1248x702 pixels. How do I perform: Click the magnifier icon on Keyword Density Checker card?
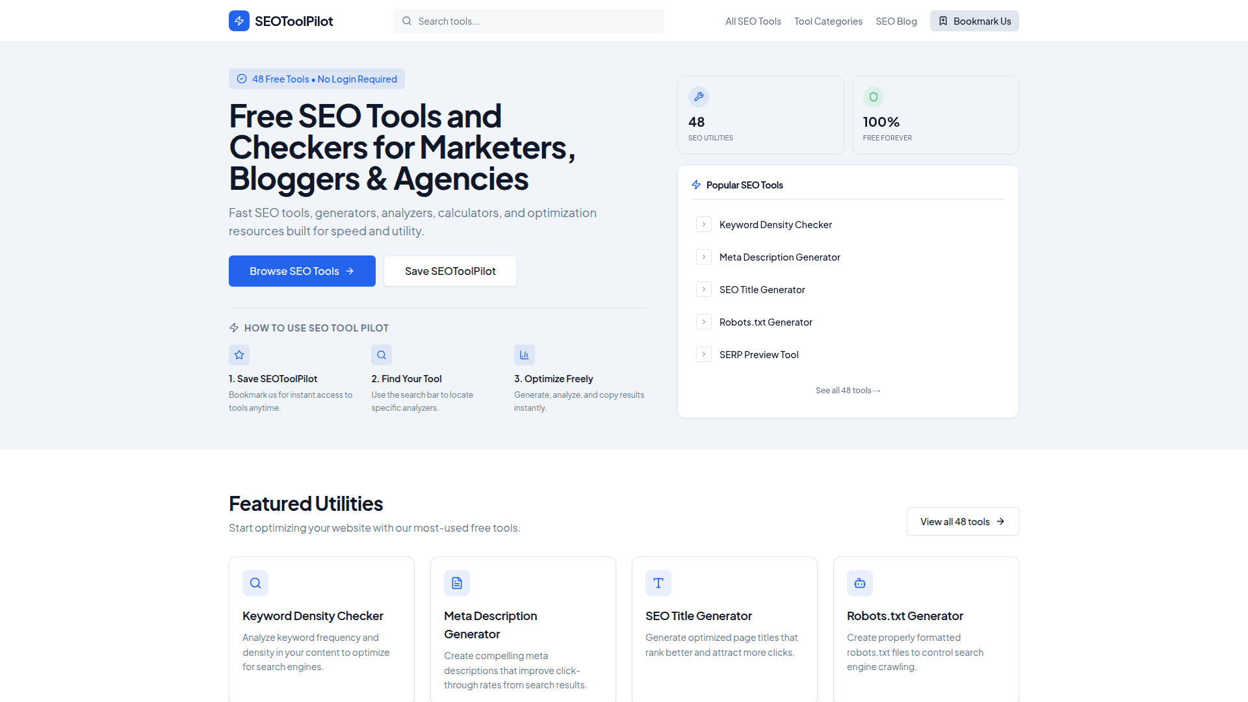click(255, 583)
